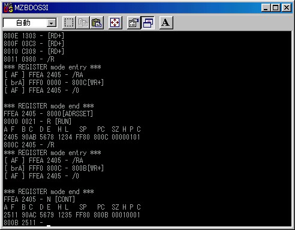Maximize the MZBDOS3I window

pyautogui.click(x=275, y=8)
